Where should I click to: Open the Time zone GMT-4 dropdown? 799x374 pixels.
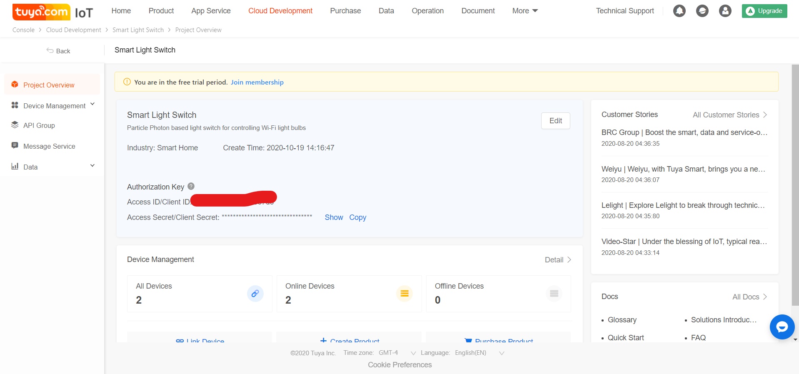pos(397,353)
